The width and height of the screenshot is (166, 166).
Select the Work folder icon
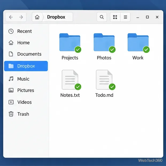tap(138, 42)
